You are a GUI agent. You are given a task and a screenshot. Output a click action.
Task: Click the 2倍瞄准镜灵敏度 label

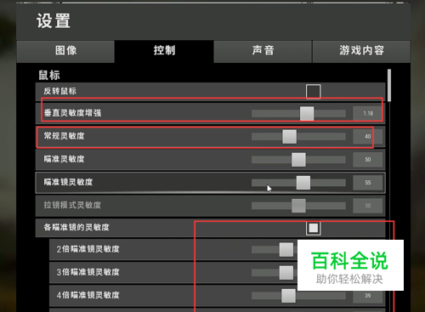pos(88,249)
